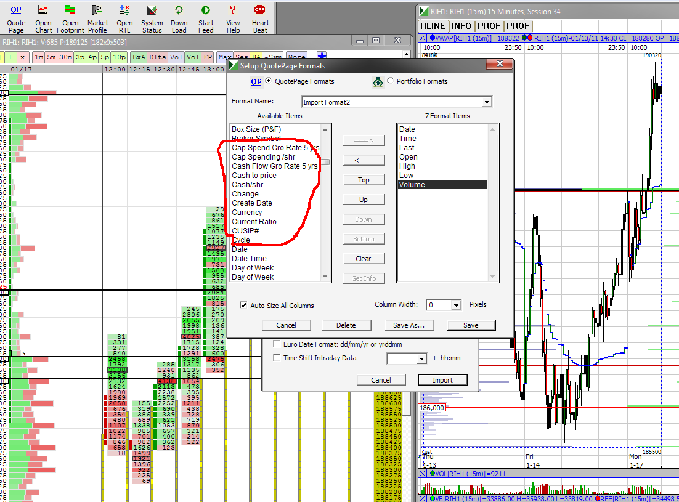
Task: Select the QuotePage Formats radio button
Action: [x=268, y=81]
